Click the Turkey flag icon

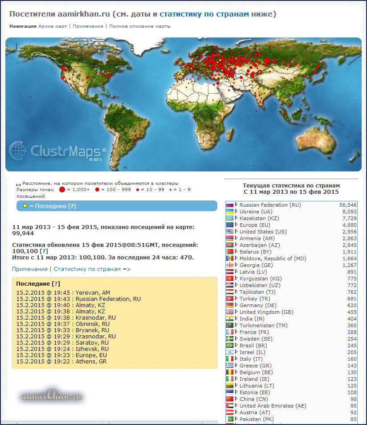coord(229,299)
